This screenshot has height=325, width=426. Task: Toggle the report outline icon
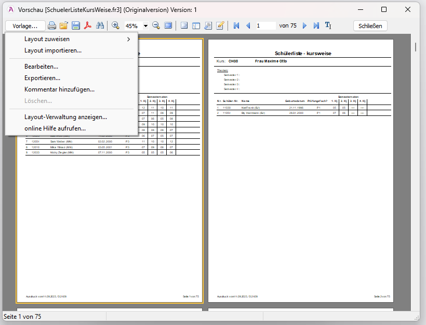click(x=184, y=25)
